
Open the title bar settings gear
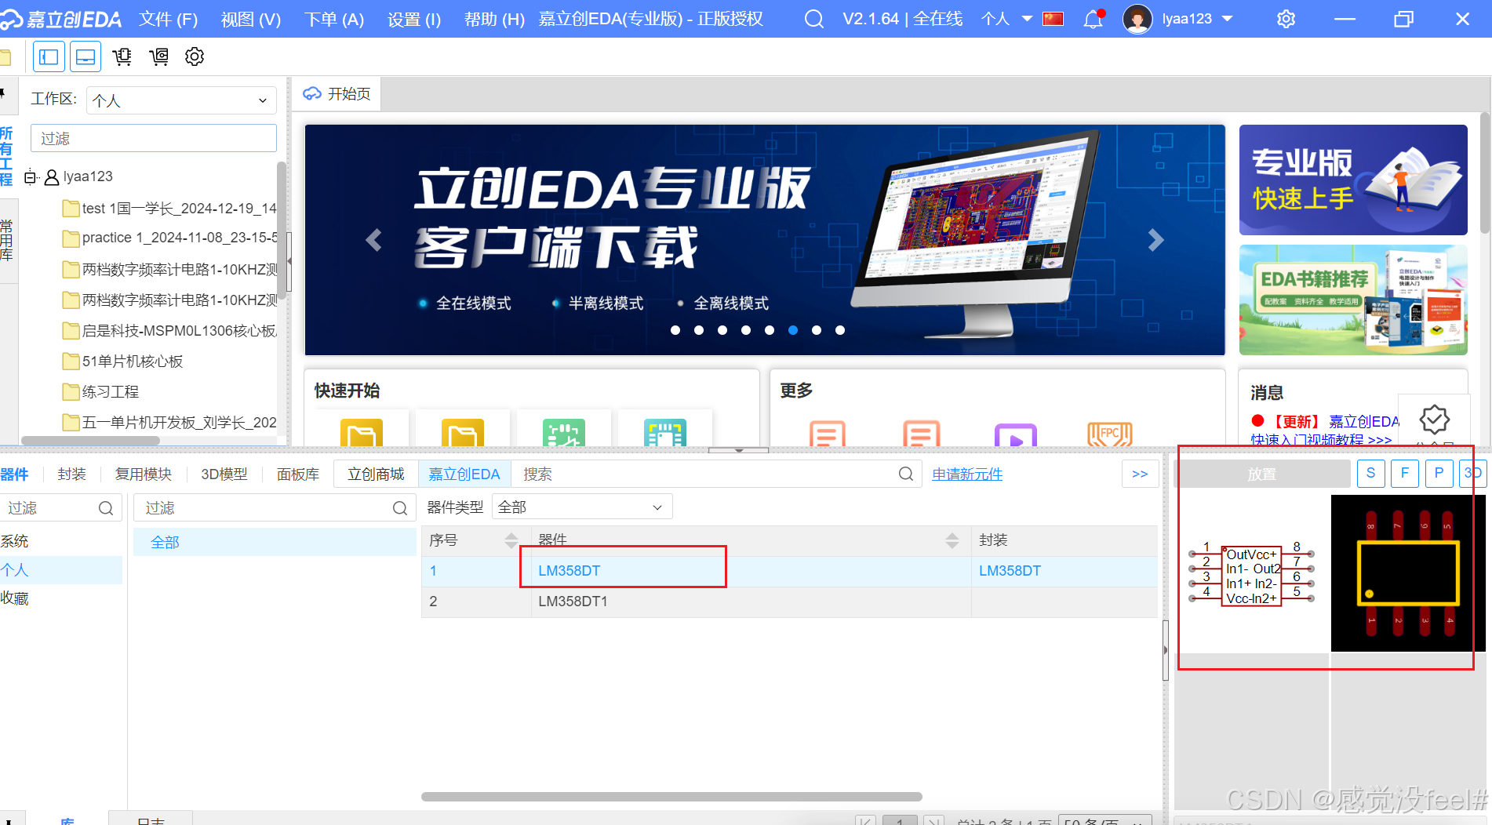pos(1286,19)
